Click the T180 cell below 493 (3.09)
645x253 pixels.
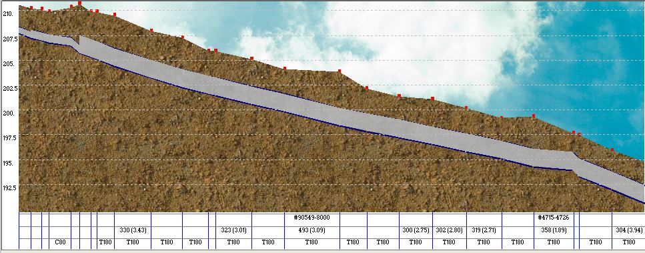311,242
